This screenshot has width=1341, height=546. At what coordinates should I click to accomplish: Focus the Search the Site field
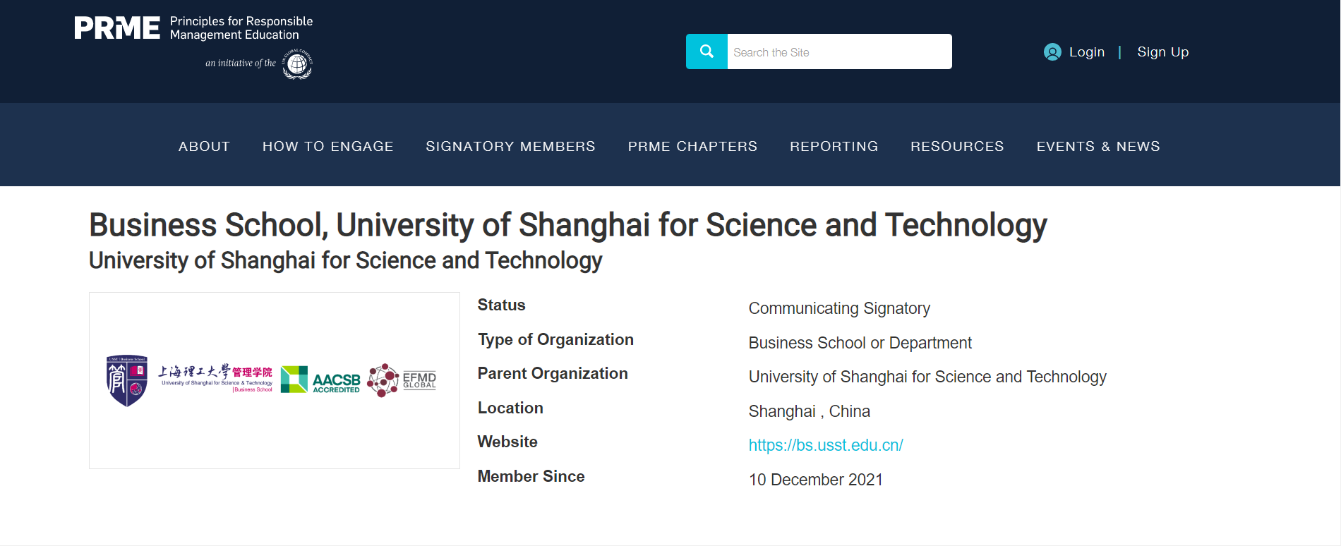point(838,52)
